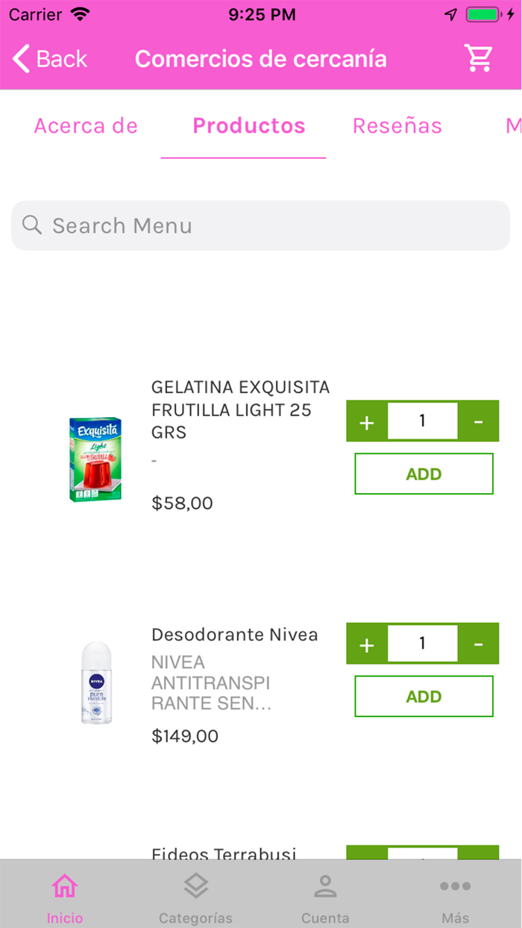The height and width of the screenshot is (928, 522).
Task: Open the Reseñas tab
Action: [397, 126]
